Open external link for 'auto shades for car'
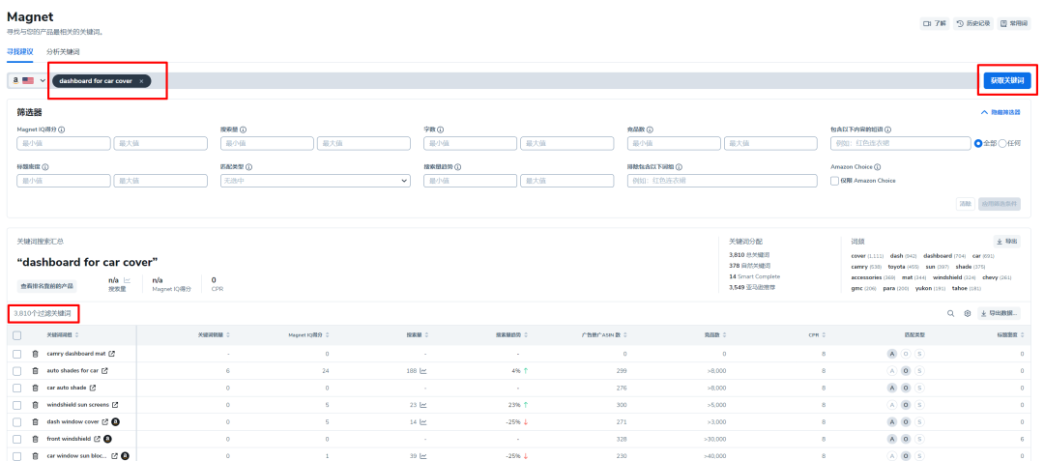This screenshot has height=461, width=1044. click(x=104, y=370)
